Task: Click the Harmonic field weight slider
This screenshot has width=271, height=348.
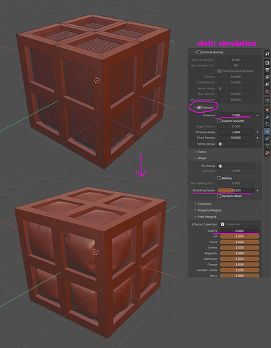Action: pyautogui.click(x=240, y=259)
